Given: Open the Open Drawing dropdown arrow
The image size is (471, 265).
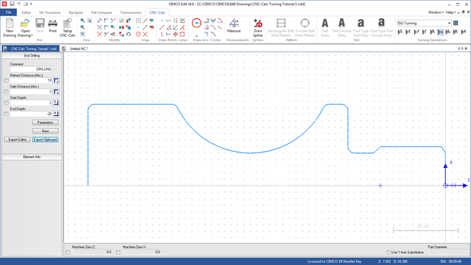Looking at the screenshot, I should point(32,35).
